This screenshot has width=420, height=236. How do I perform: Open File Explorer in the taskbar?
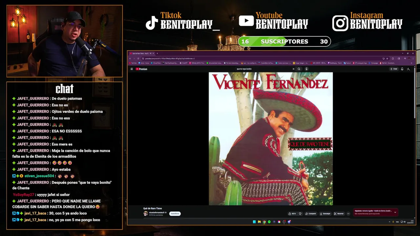(259, 222)
